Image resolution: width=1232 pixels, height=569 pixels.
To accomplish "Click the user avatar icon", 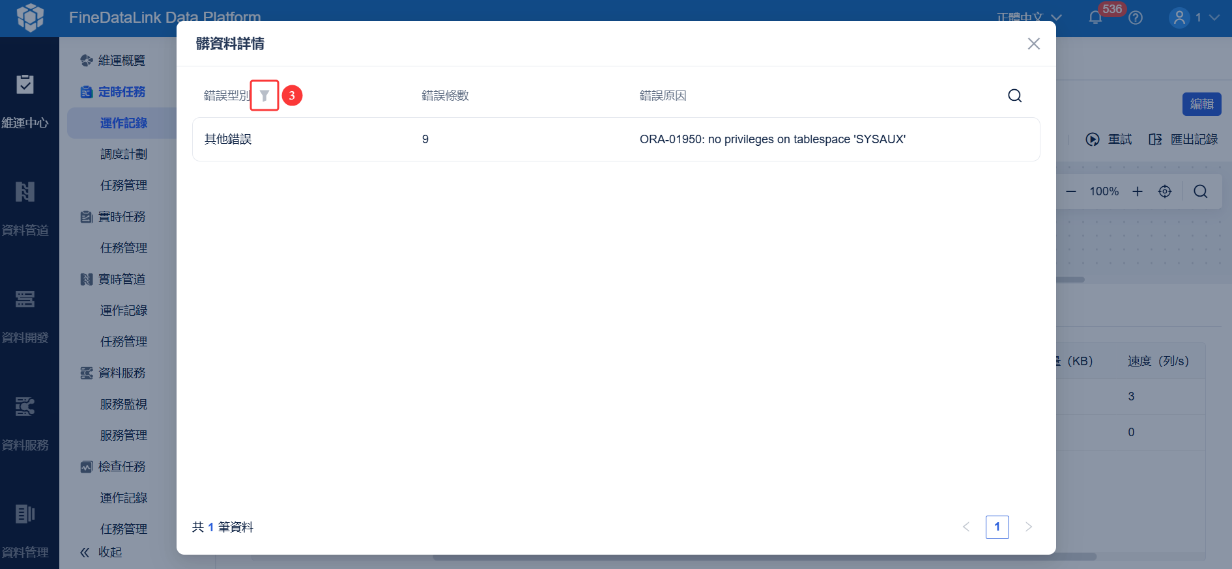I will pyautogui.click(x=1179, y=18).
